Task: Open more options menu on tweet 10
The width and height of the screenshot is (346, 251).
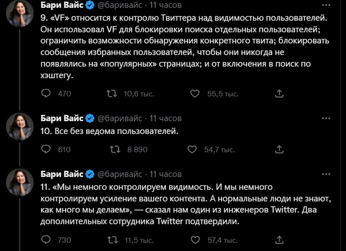Action: coord(326,119)
